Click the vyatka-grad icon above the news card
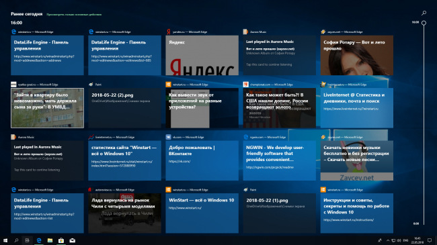 [13, 85]
